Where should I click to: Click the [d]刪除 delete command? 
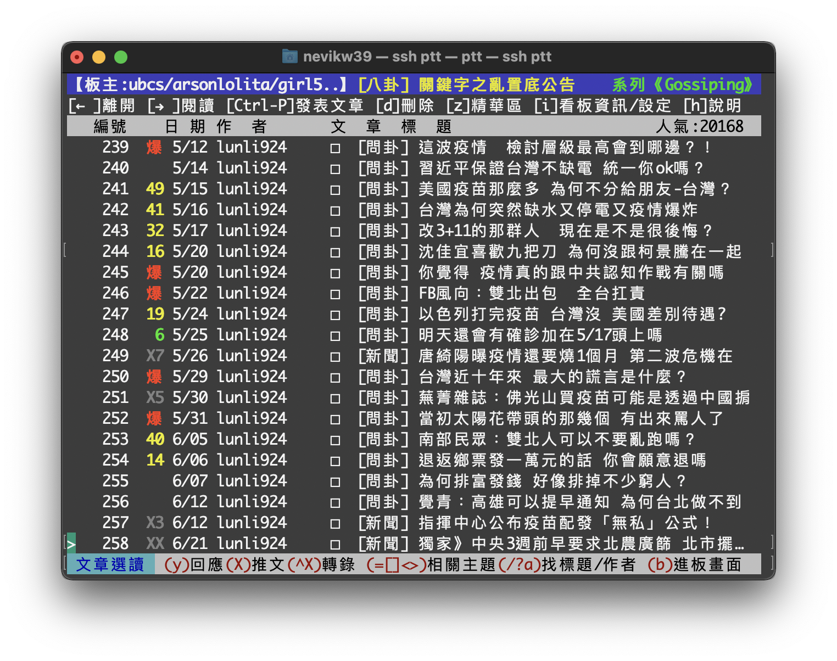405,105
